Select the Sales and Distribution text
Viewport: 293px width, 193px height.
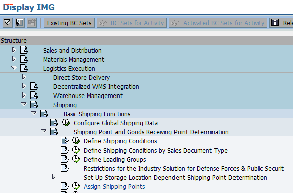pos(73,51)
